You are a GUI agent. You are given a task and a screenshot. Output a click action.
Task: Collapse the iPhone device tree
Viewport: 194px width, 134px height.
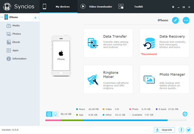point(1,17)
